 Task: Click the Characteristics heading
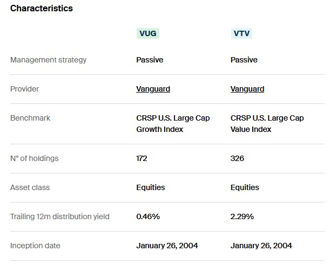point(42,8)
